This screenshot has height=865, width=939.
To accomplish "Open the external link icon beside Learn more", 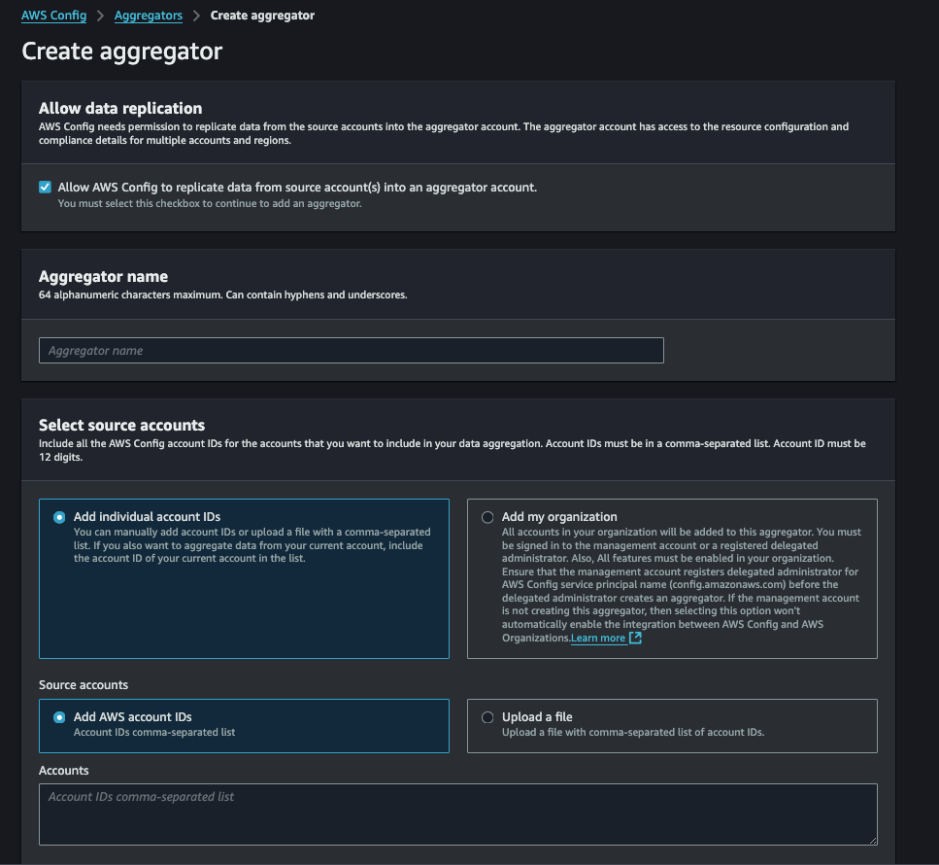I will click(x=635, y=639).
